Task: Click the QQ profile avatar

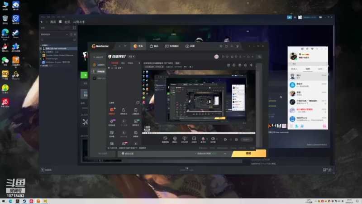Action: coord(293,56)
